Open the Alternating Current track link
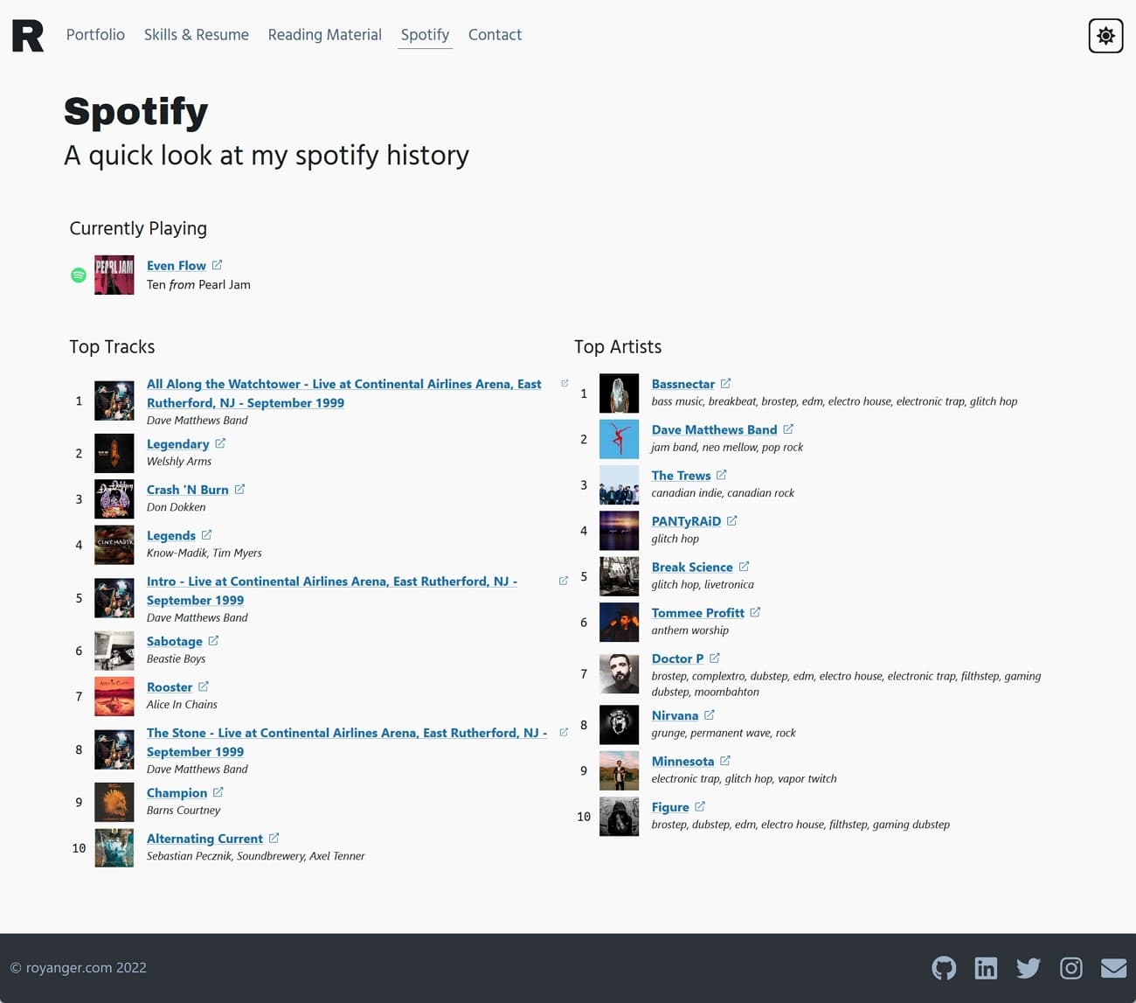 [x=204, y=839]
